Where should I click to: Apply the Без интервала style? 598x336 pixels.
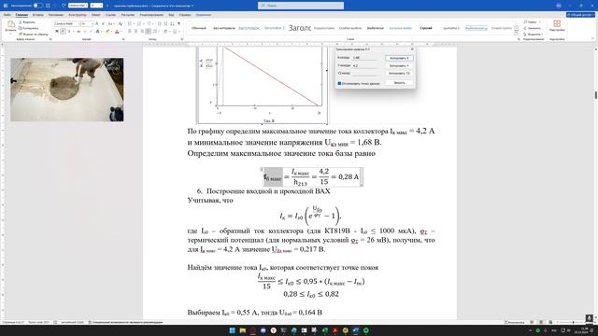point(224,28)
